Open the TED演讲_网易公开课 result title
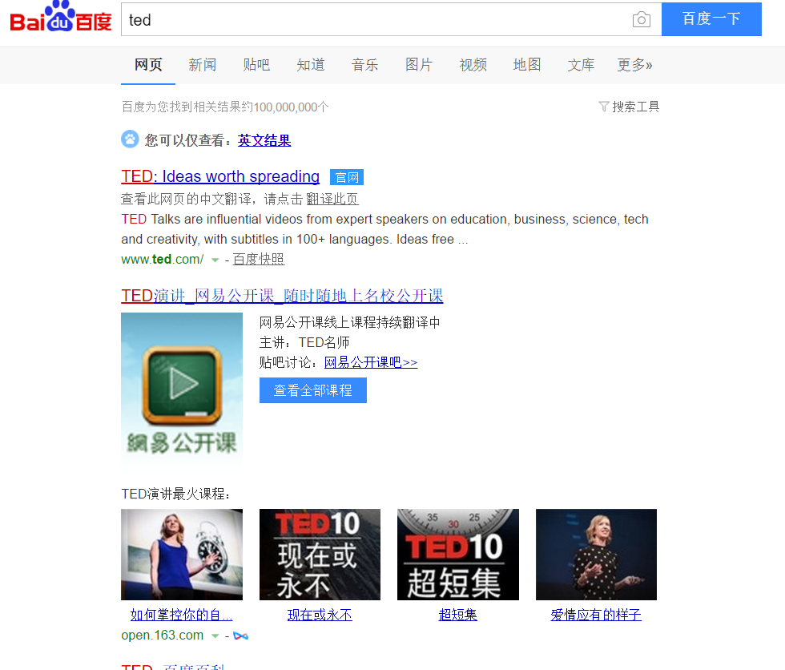 (282, 296)
